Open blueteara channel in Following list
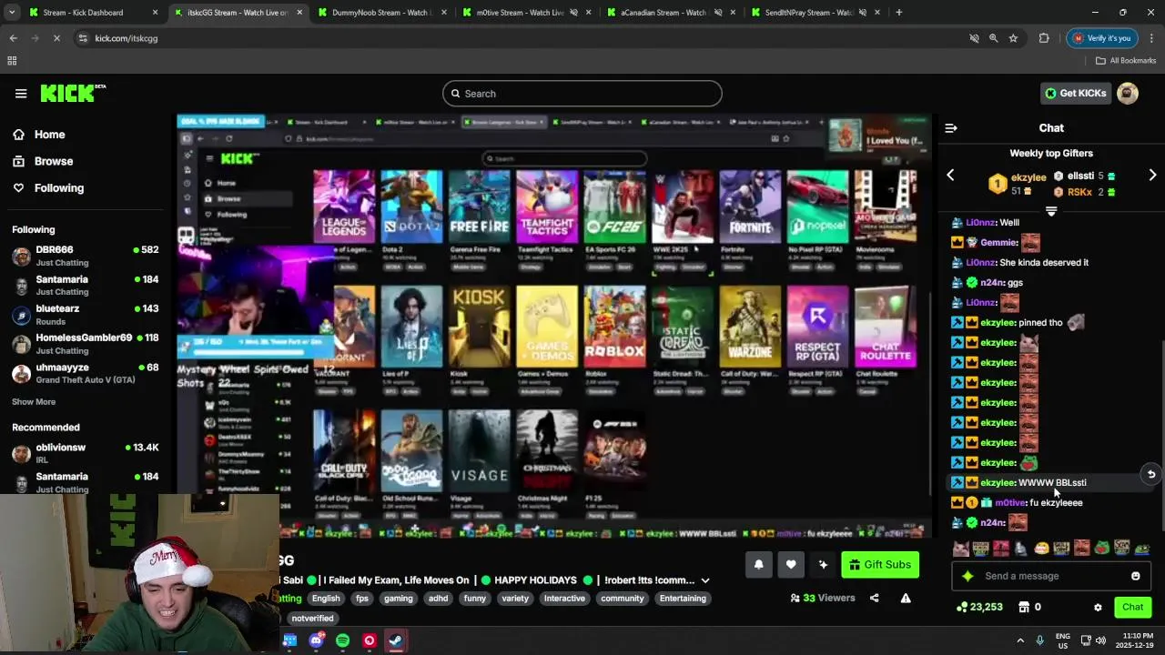This screenshot has width=1165, height=655. click(x=86, y=315)
